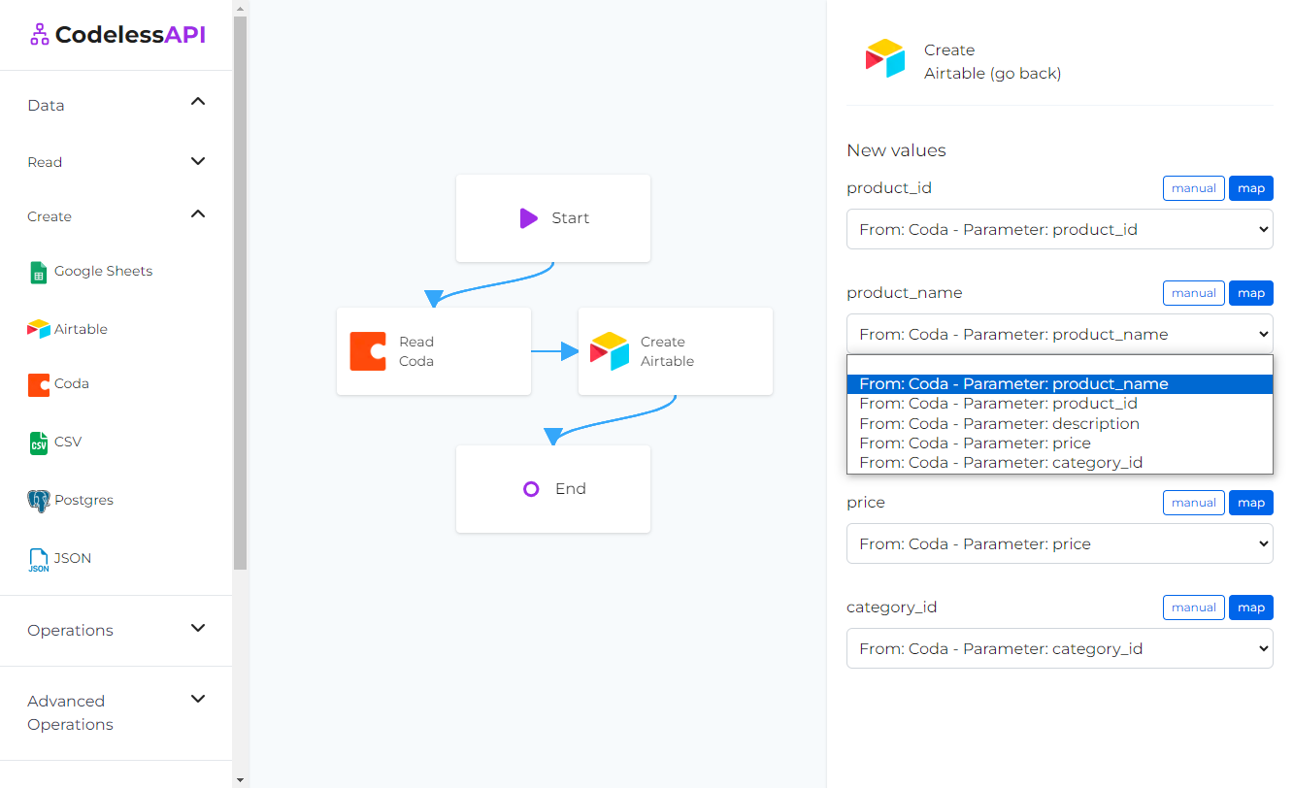Click the 'price' field label
The width and height of the screenshot is (1293, 788).
[866, 503]
